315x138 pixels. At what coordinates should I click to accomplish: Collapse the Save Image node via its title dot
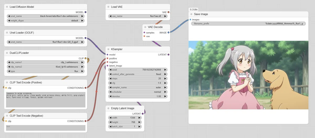191,14
